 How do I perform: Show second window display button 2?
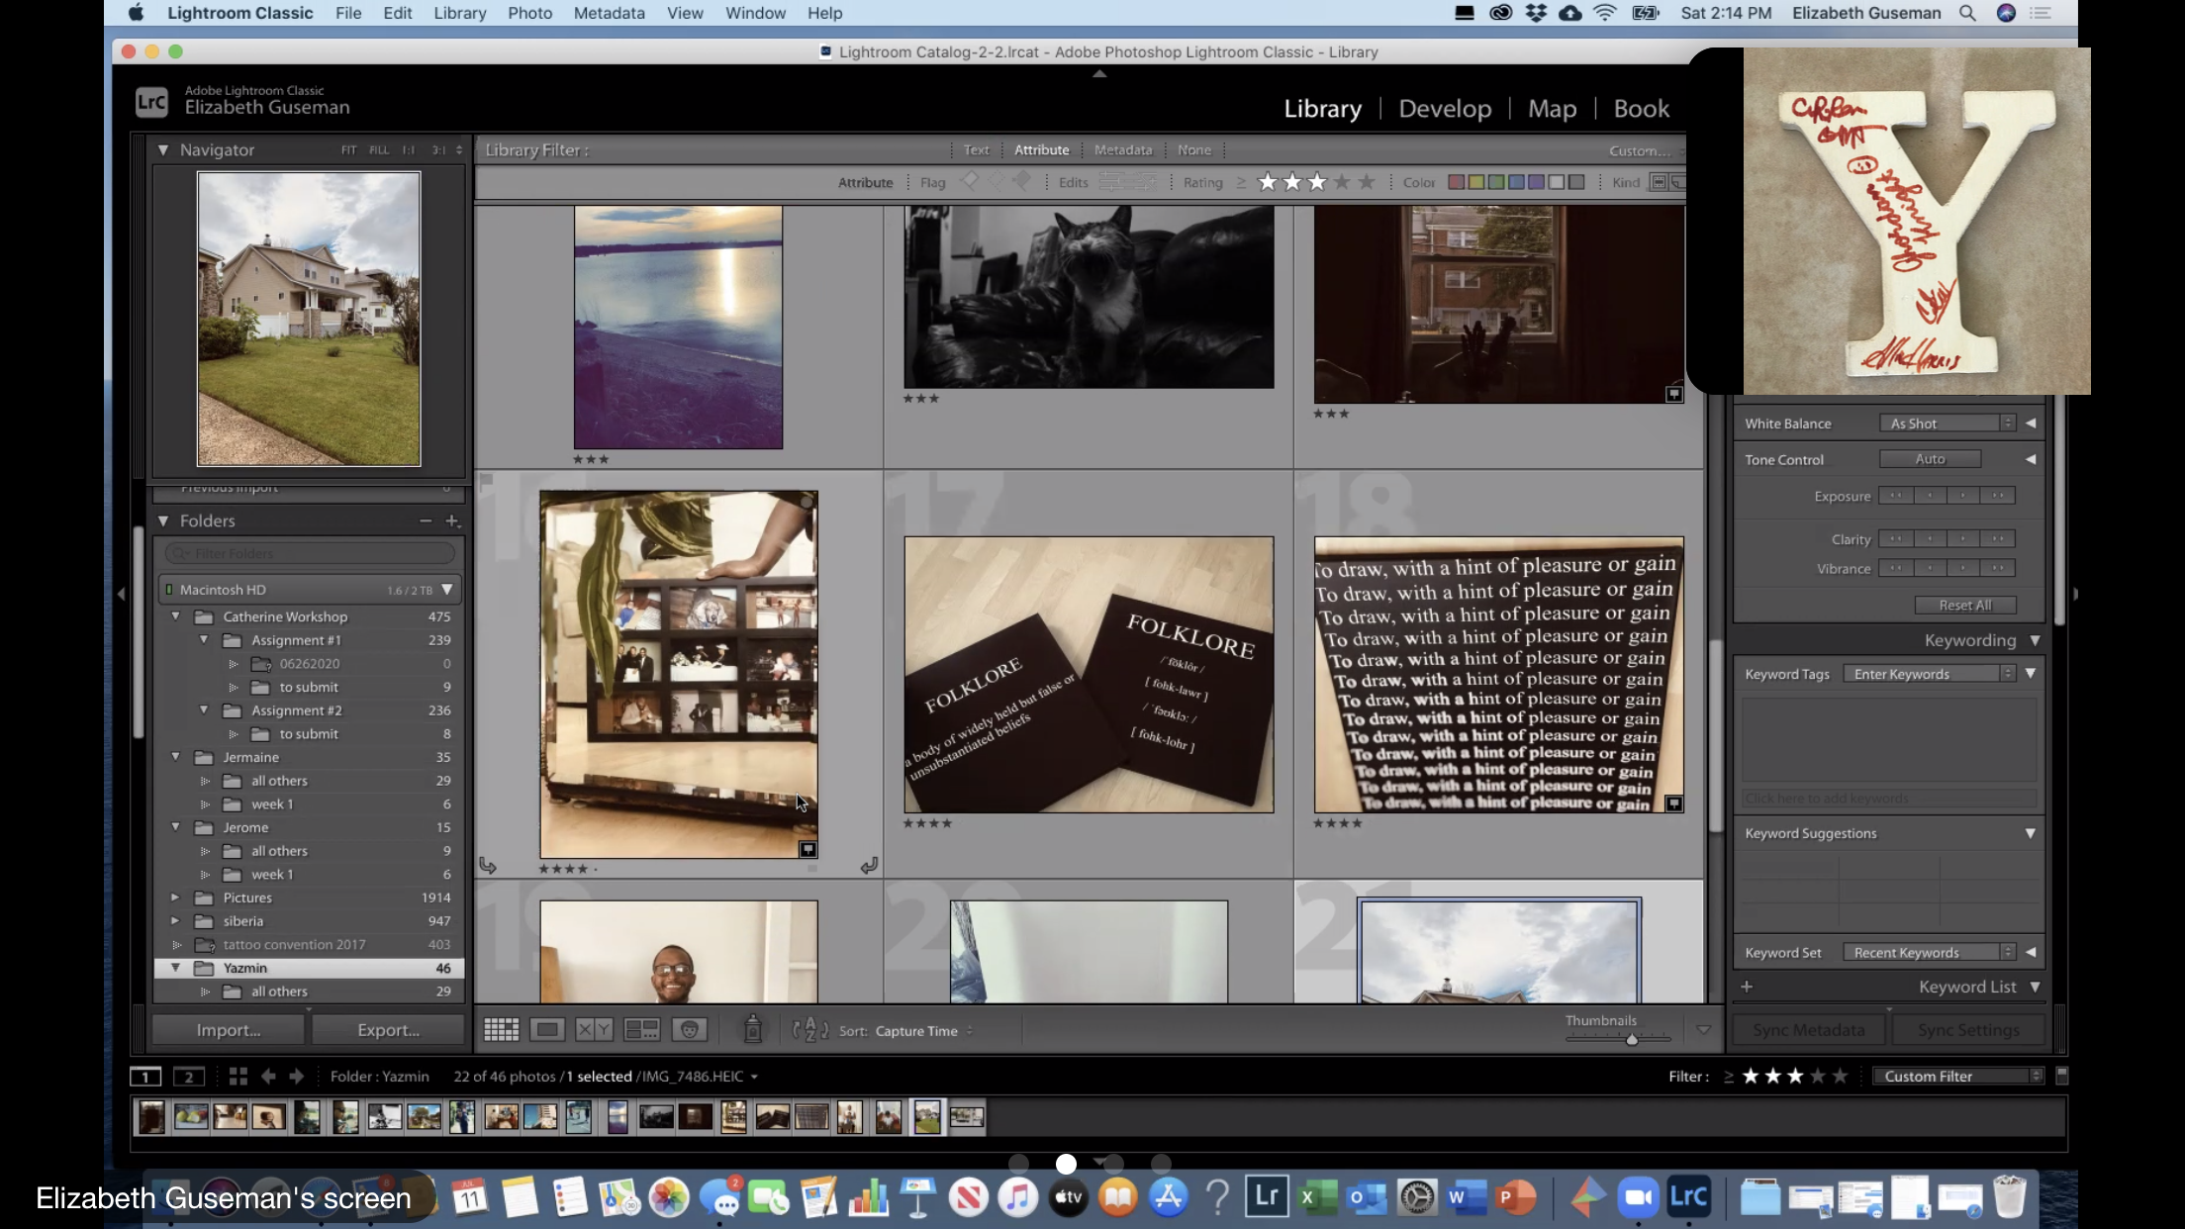[x=189, y=1077]
